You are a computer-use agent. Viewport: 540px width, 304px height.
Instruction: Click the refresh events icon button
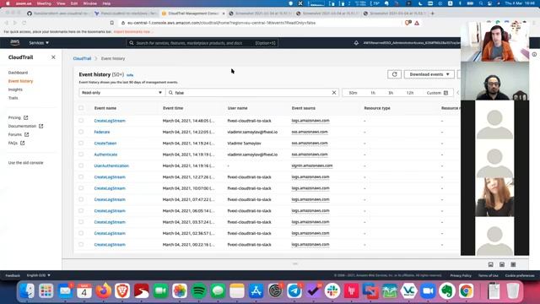click(394, 74)
